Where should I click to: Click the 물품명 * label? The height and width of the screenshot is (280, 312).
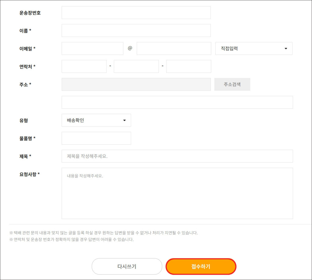point(27,138)
